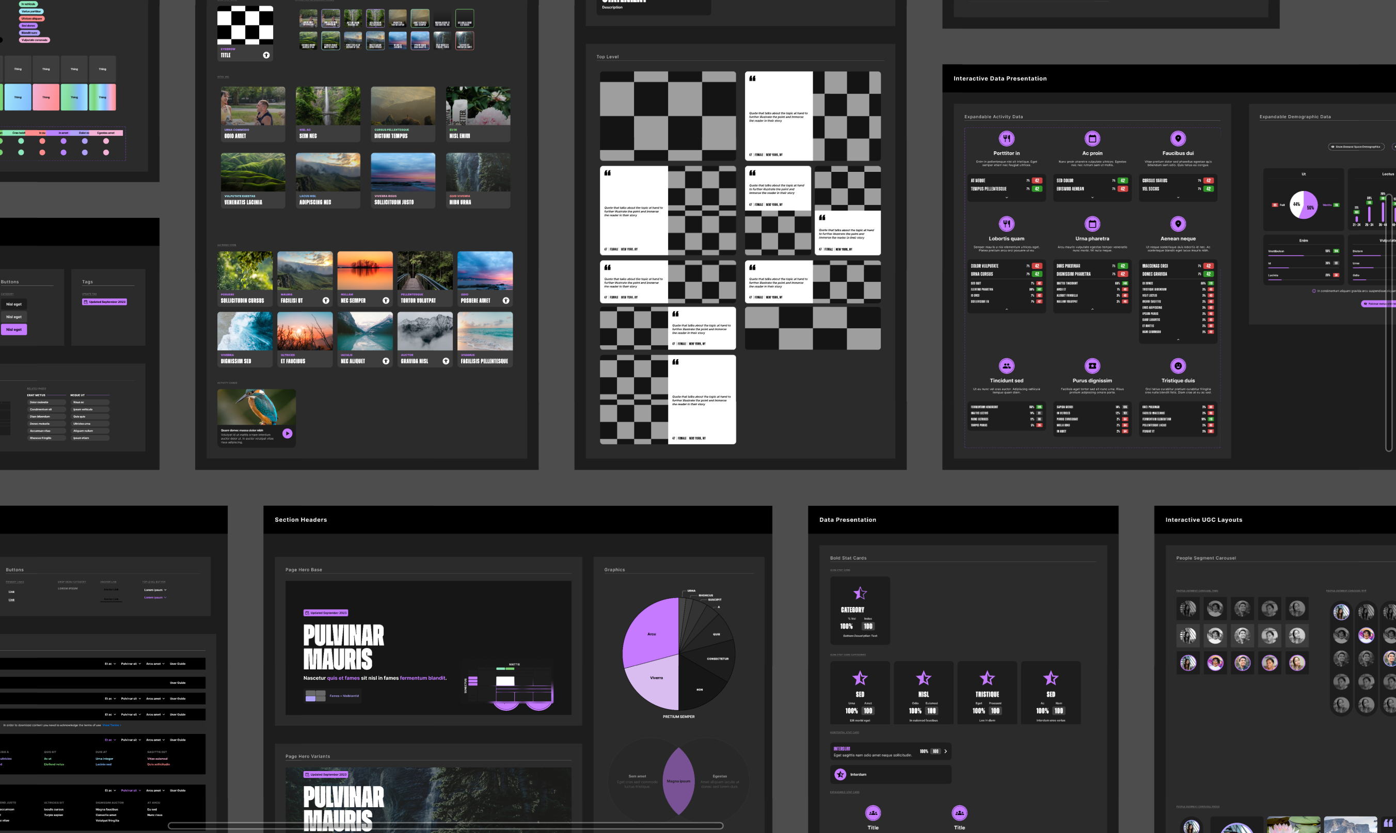This screenshot has height=833, width=1396.
Task: Click the Updated September 2023 tag under Tags
Action: 104,302
